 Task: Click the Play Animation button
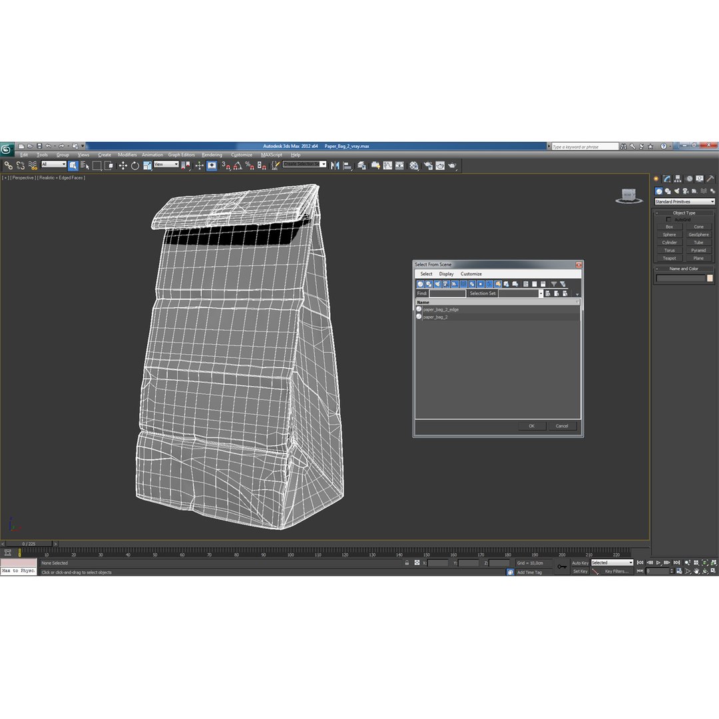pyautogui.click(x=658, y=563)
